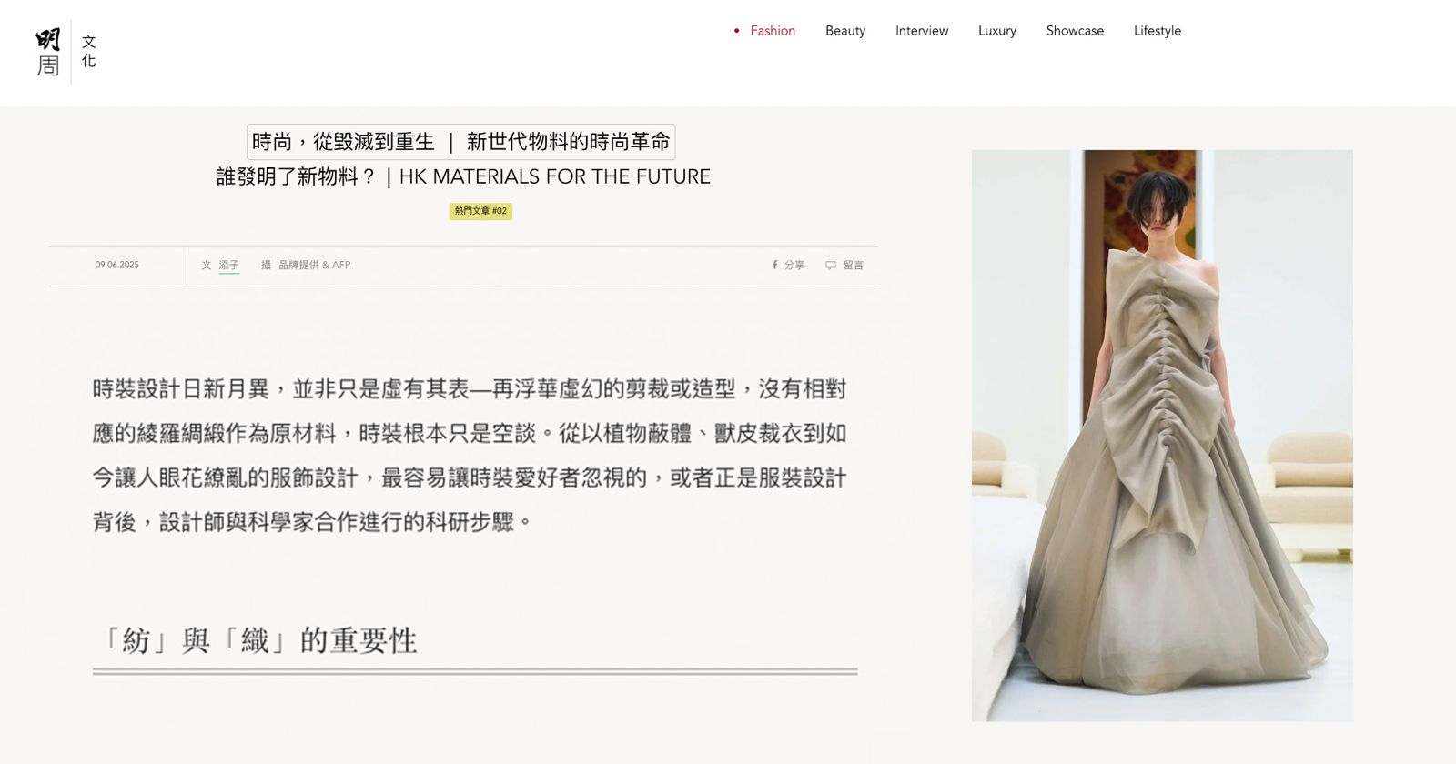Viewport: 1456px width, 764px height.
Task: Click the 分享 share link
Action: click(794, 265)
